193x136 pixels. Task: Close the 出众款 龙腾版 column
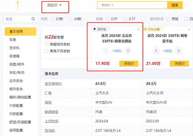[x=138, y=29]
